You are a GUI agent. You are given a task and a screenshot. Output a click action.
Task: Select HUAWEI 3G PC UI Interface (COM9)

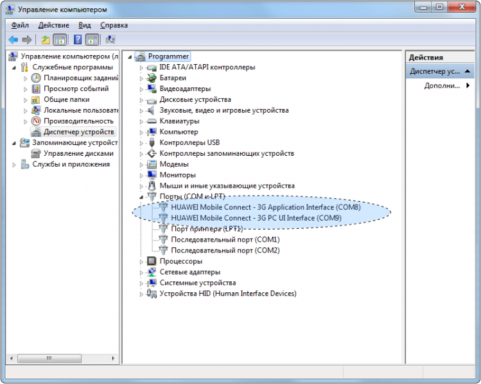point(256,218)
